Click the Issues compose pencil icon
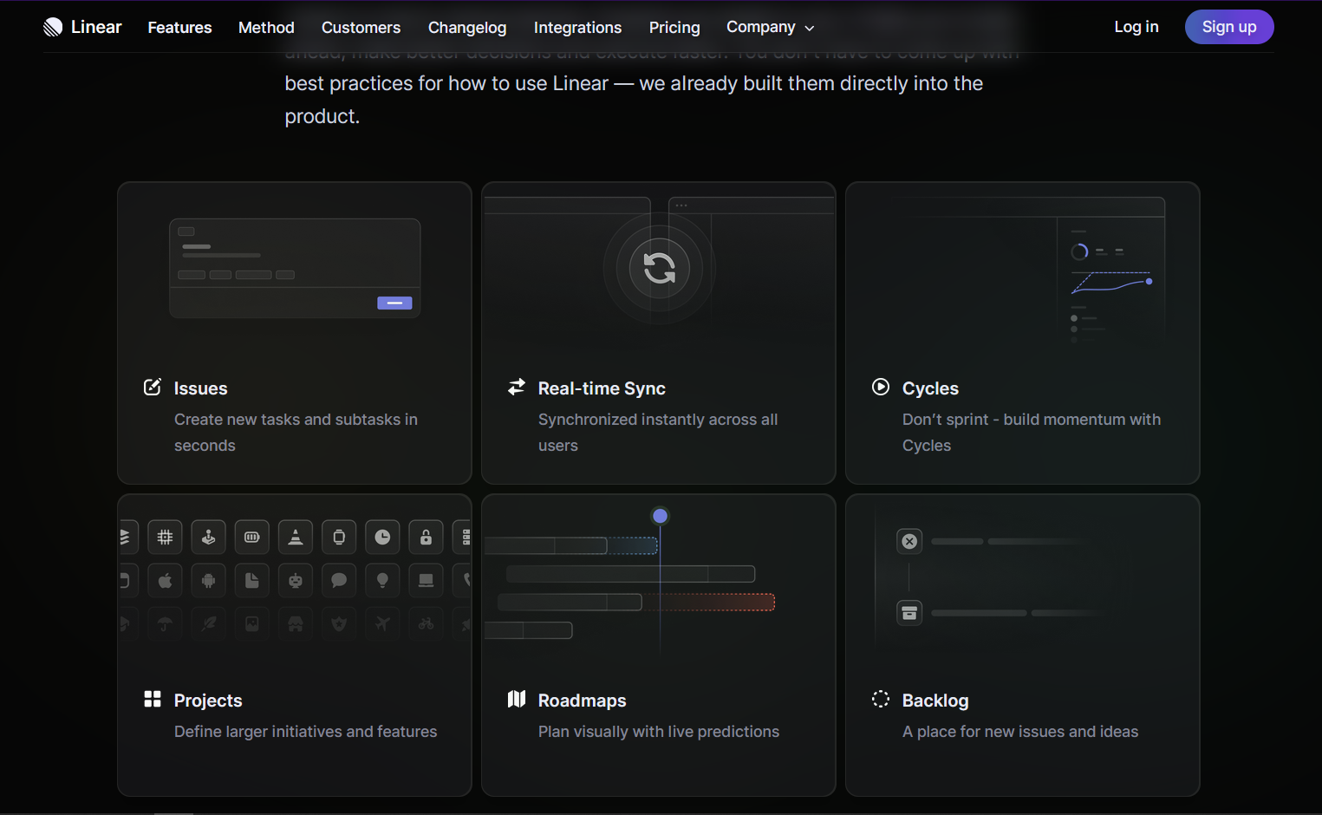This screenshot has width=1322, height=815. tap(153, 387)
